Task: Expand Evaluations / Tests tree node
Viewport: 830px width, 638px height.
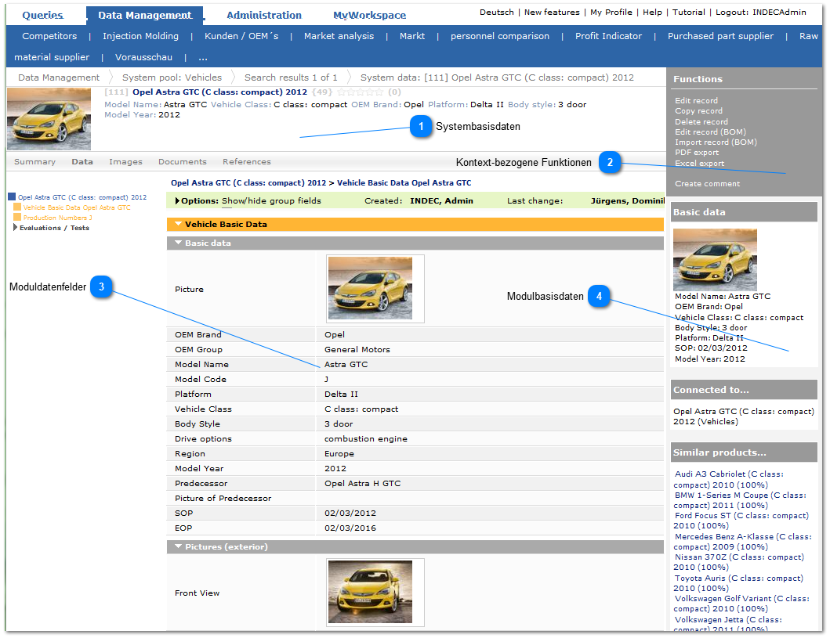Action: 16,227
